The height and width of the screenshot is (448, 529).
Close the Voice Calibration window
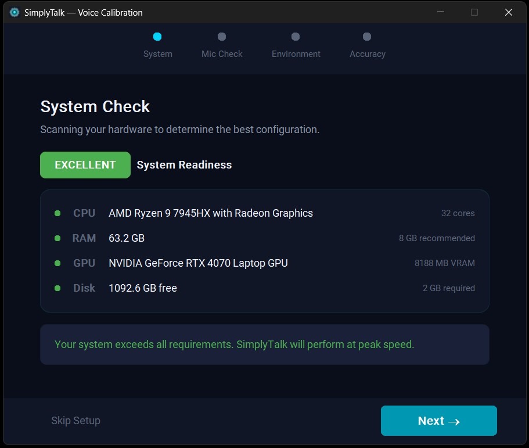click(x=509, y=12)
